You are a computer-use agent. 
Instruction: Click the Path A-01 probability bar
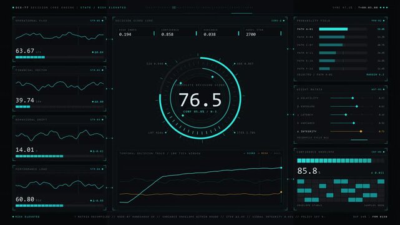[x=343, y=29]
